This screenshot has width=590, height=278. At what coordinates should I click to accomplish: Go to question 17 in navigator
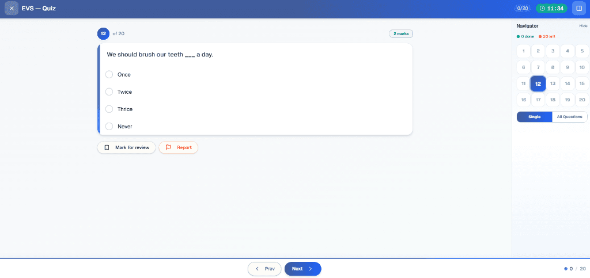click(538, 100)
